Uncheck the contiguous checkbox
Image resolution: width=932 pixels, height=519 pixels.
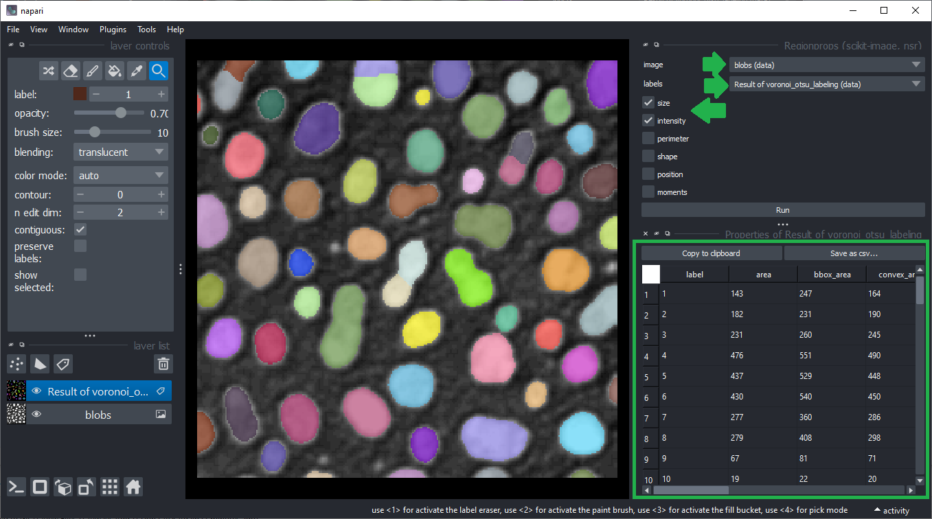[x=80, y=229]
